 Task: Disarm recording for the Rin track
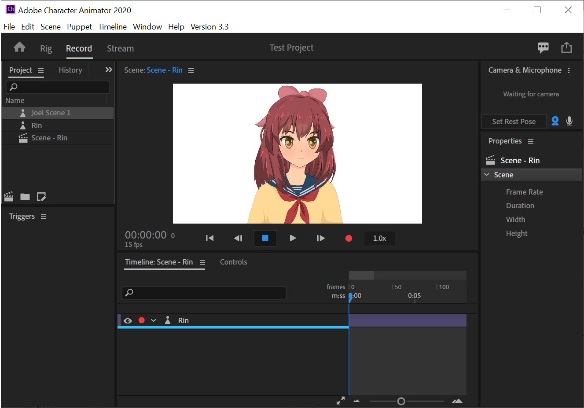[x=141, y=320]
